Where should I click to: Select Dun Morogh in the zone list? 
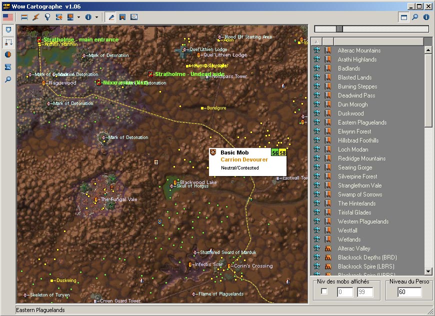[x=352, y=104]
